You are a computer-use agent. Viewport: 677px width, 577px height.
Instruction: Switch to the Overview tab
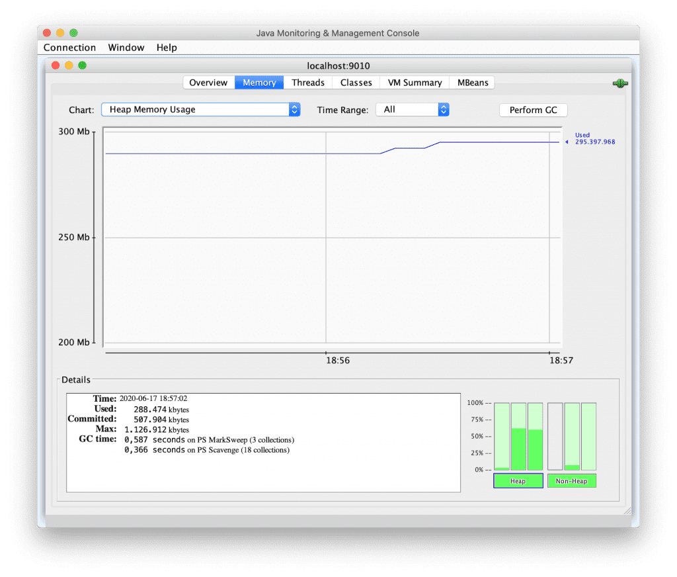tap(208, 82)
